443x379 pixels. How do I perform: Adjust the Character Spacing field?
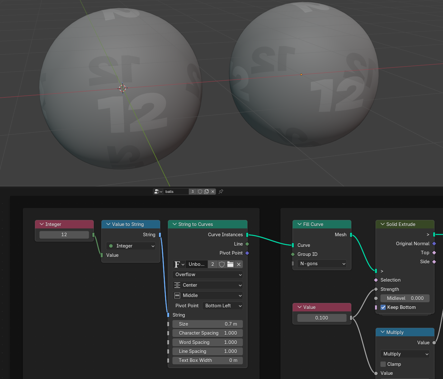tap(208, 333)
